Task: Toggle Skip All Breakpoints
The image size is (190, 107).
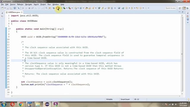Action: tap(18, 8)
